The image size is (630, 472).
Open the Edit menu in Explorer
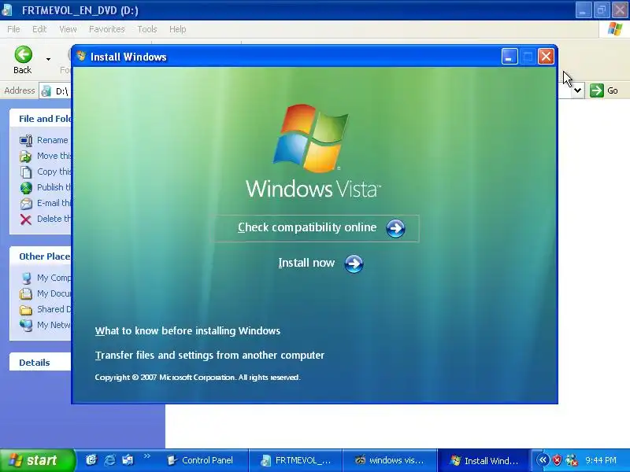click(39, 29)
